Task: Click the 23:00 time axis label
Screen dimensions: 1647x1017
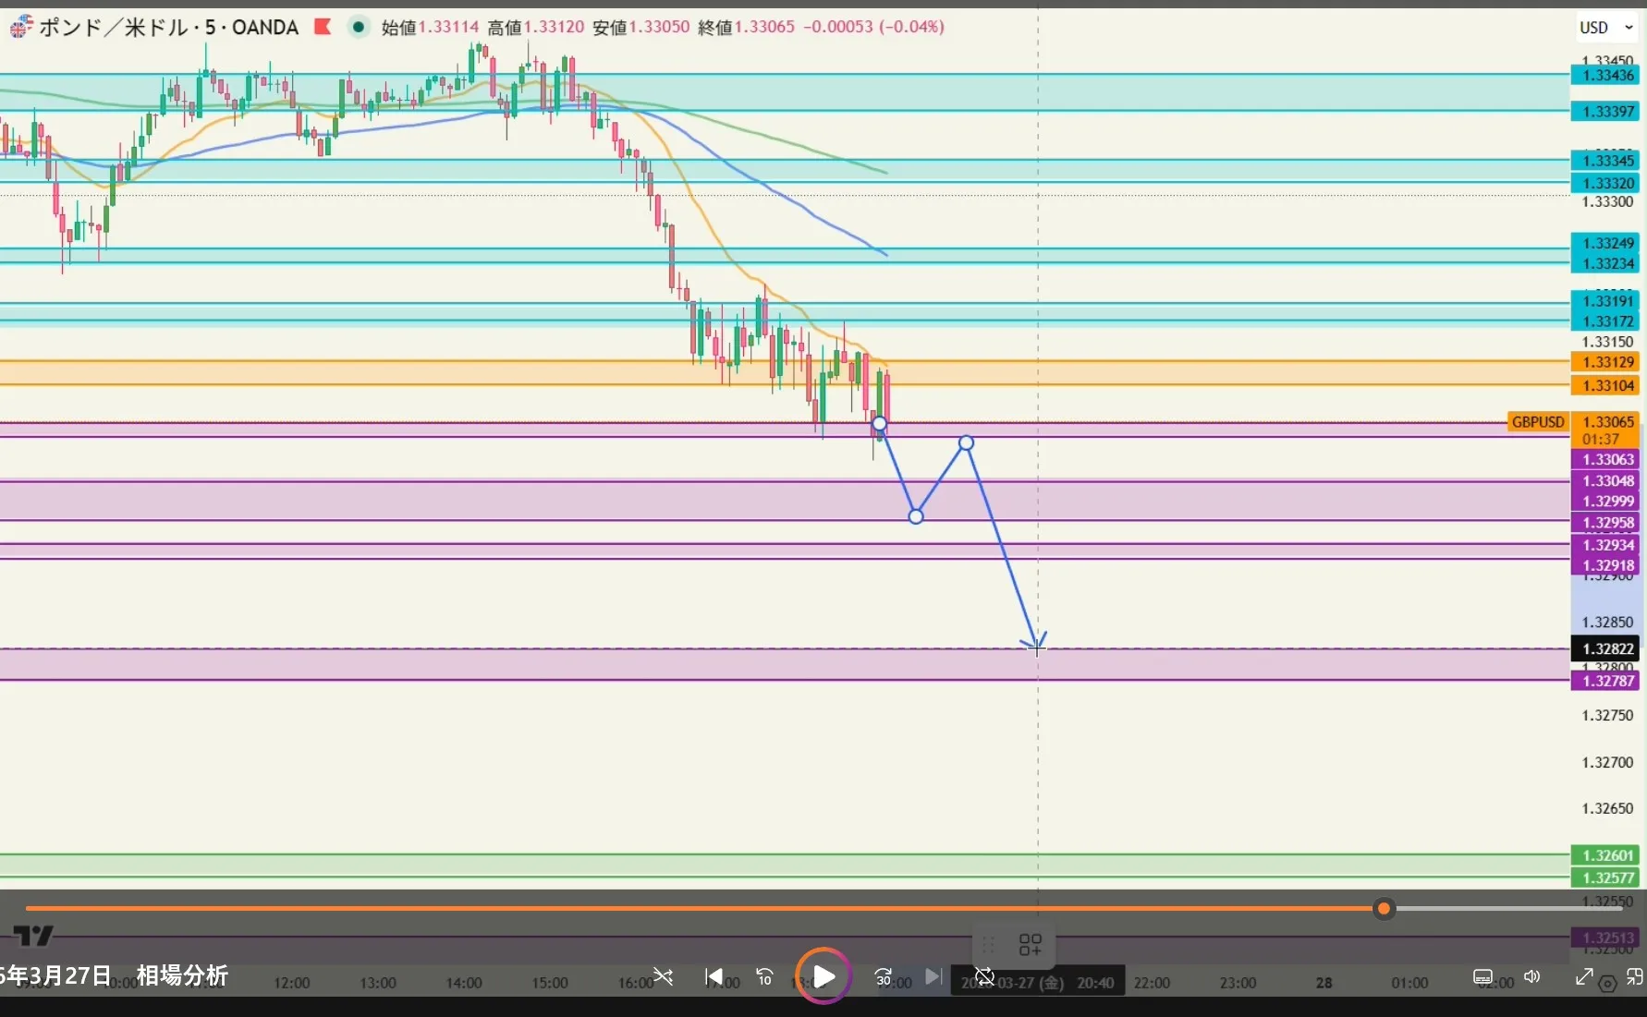Action: click(1238, 983)
